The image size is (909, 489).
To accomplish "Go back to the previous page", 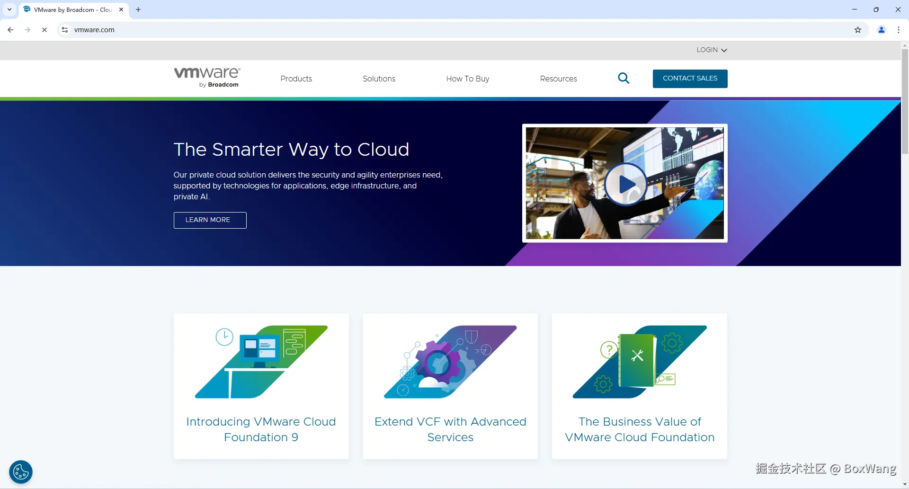I will coord(10,30).
